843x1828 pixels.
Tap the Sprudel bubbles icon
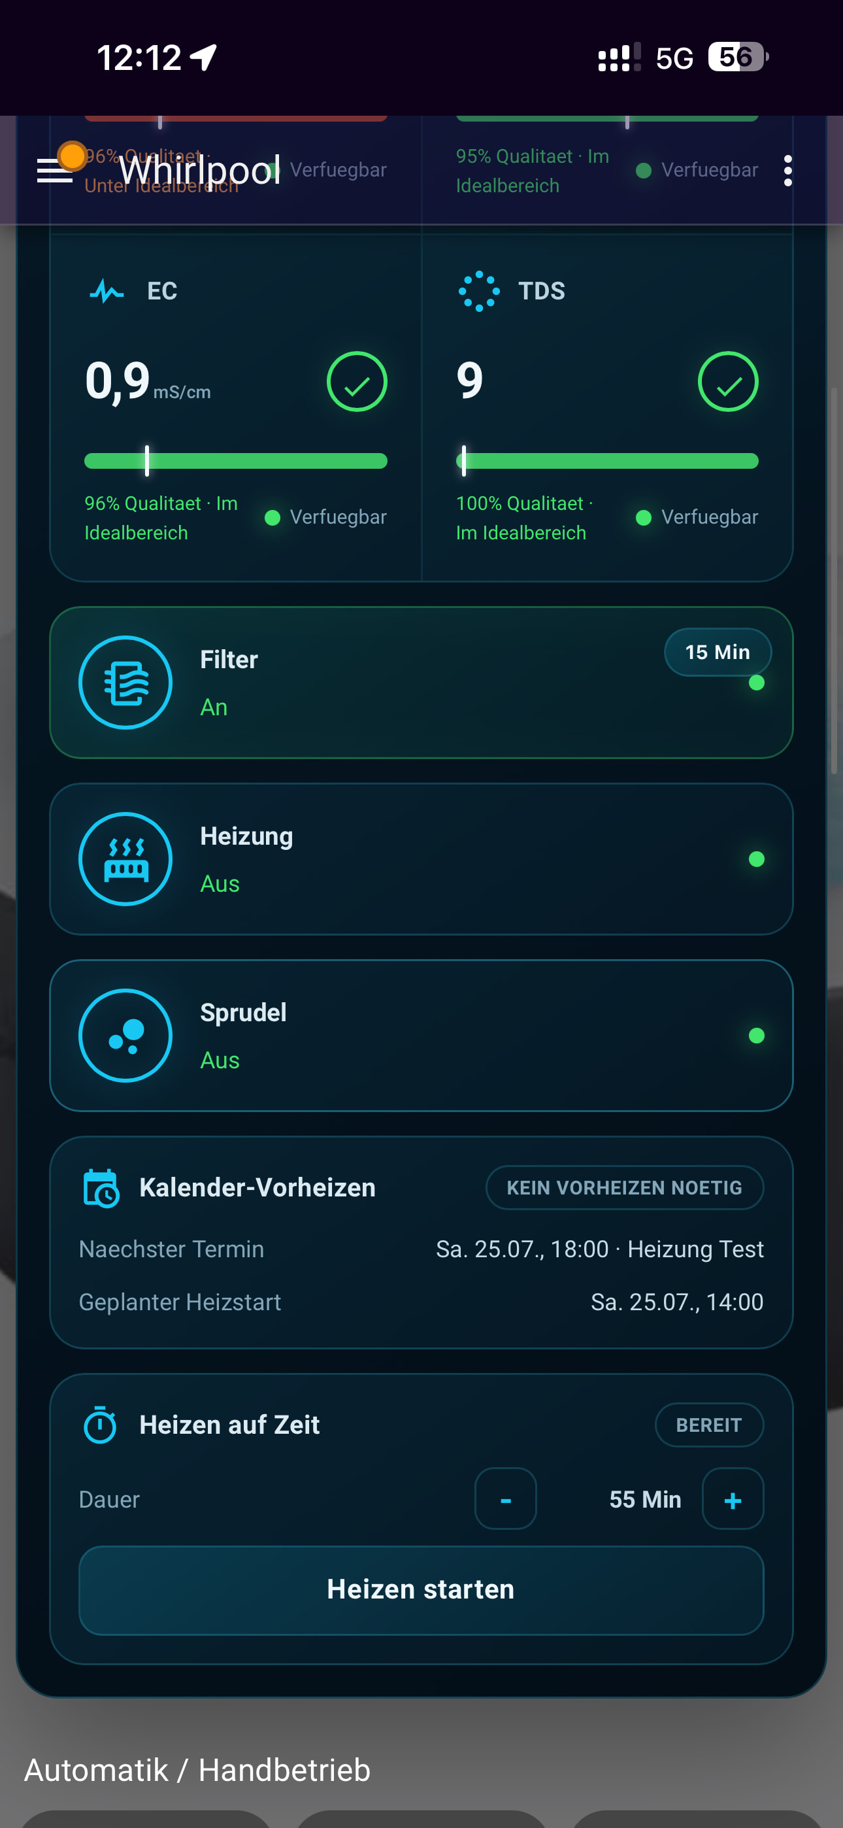pyautogui.click(x=125, y=1036)
